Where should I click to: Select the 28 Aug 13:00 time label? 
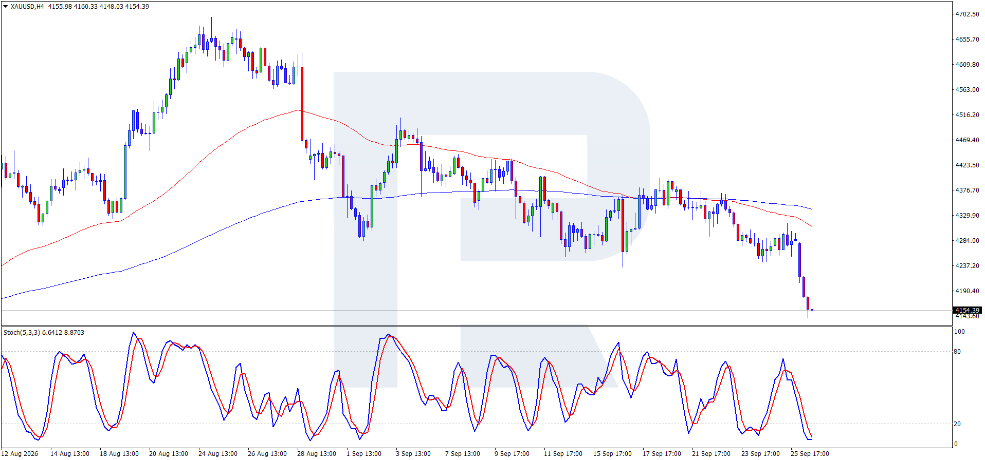click(x=317, y=454)
